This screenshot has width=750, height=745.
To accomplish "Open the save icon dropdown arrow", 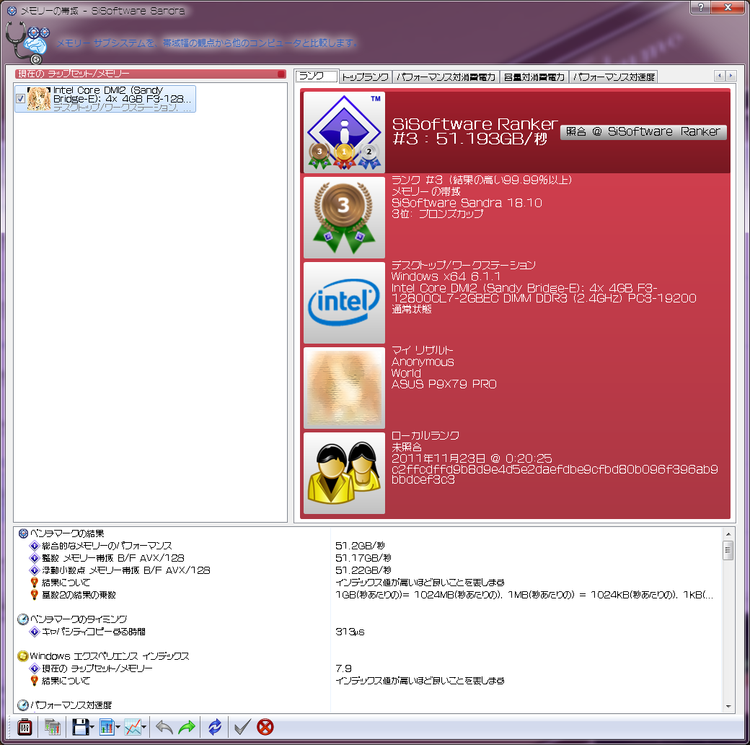I will [92, 727].
